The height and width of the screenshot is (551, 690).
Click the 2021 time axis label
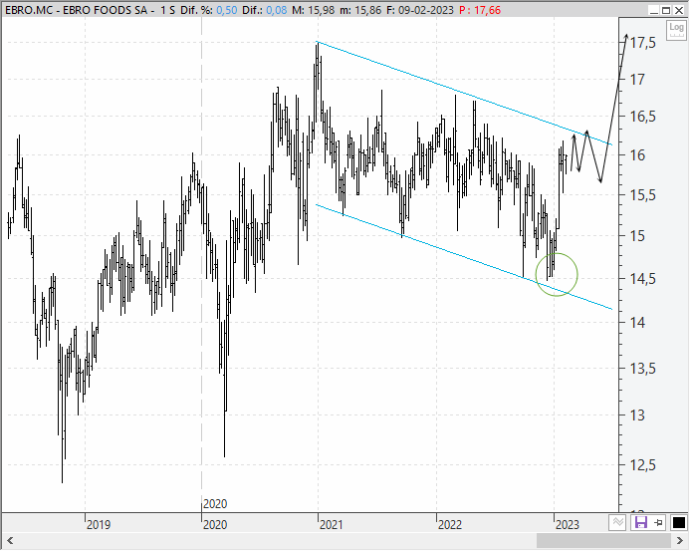(331, 525)
